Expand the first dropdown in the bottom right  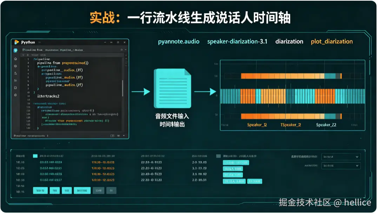pyautogui.click(x=341, y=157)
